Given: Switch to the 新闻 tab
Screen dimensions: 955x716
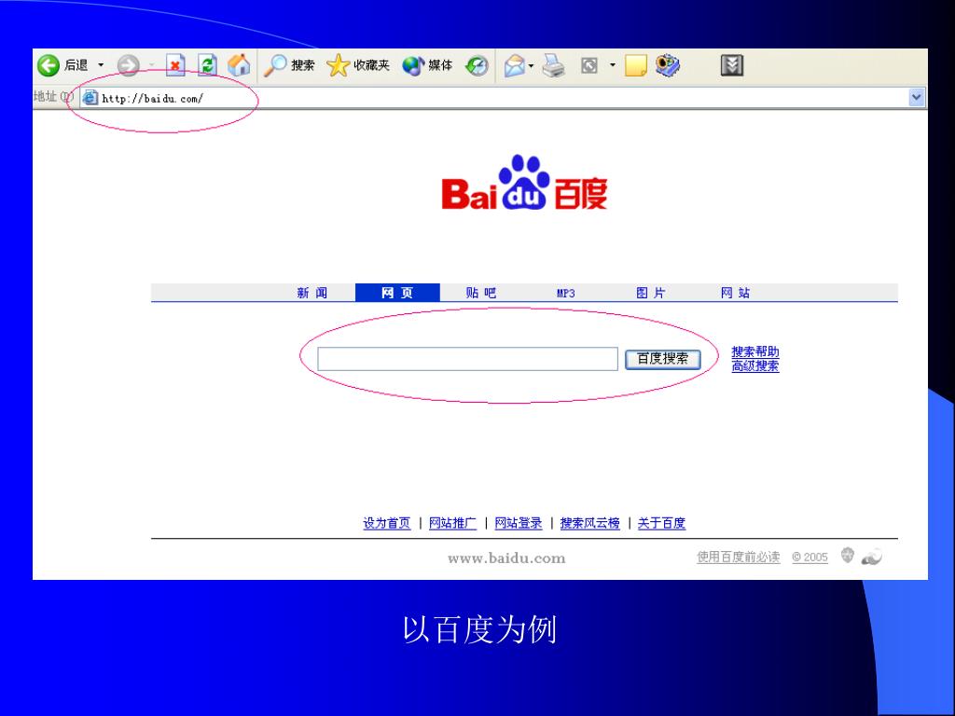Looking at the screenshot, I should point(311,293).
